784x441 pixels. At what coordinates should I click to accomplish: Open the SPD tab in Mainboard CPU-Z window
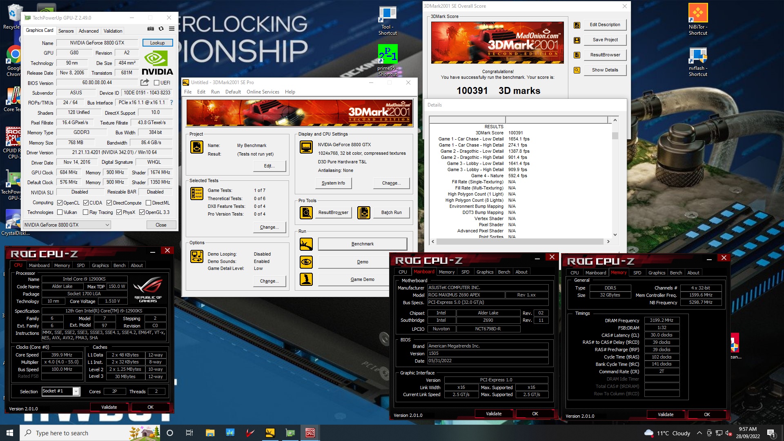465,272
